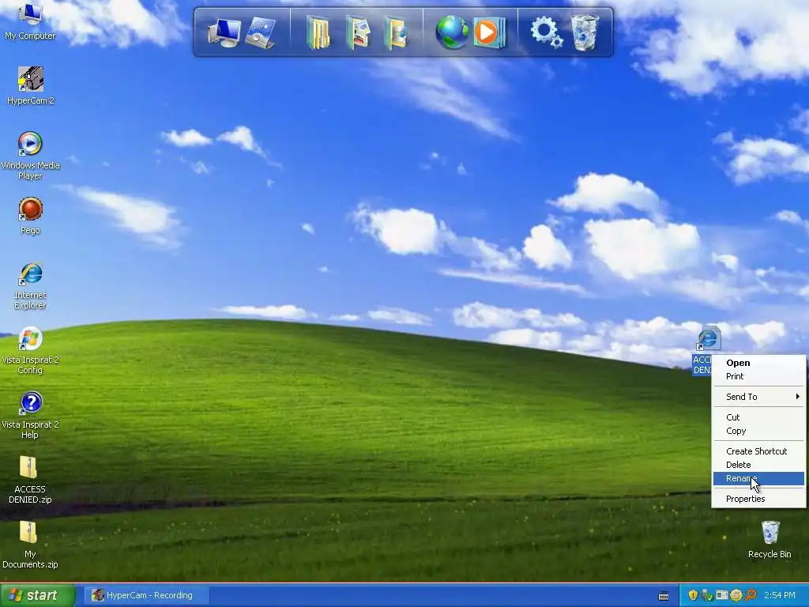The image size is (809, 607).
Task: Open the pictures folder icon in the dock
Action: pos(358,32)
